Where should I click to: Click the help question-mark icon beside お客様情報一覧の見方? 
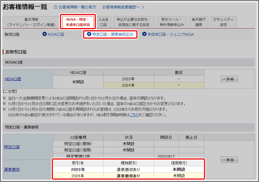click(x=55, y=7)
